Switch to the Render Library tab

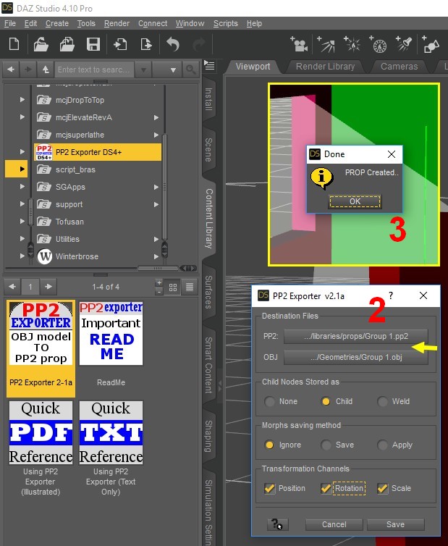pyautogui.click(x=325, y=67)
